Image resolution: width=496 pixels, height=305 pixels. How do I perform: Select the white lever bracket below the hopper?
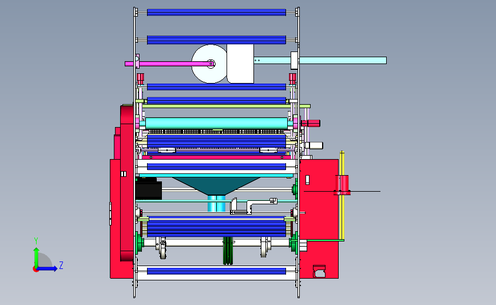[x=253, y=206]
